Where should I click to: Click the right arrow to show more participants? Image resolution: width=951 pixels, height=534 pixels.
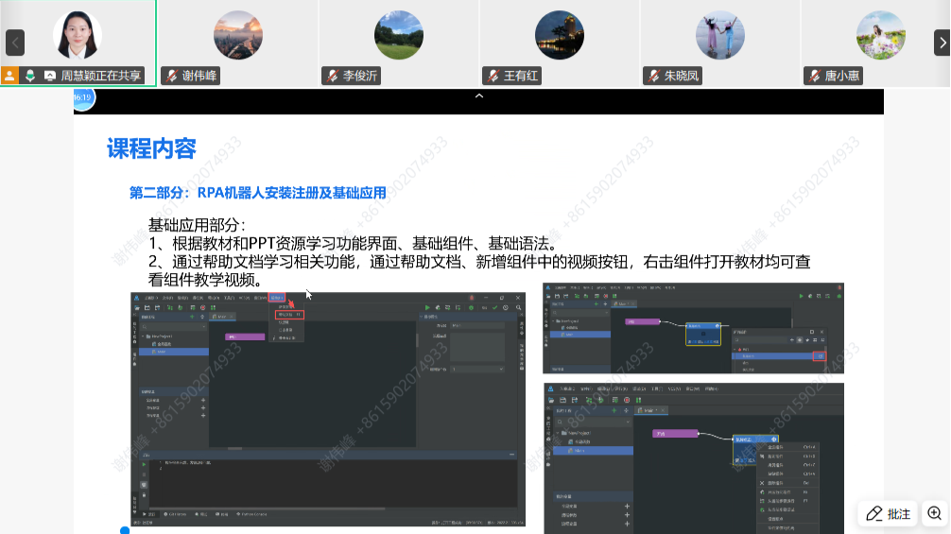pyautogui.click(x=942, y=43)
